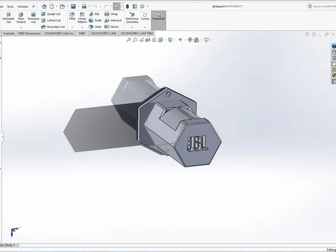Screen dimensions: 336x252
Task: Expand the Open file dropdown arrow
Action: (x=68, y=6)
